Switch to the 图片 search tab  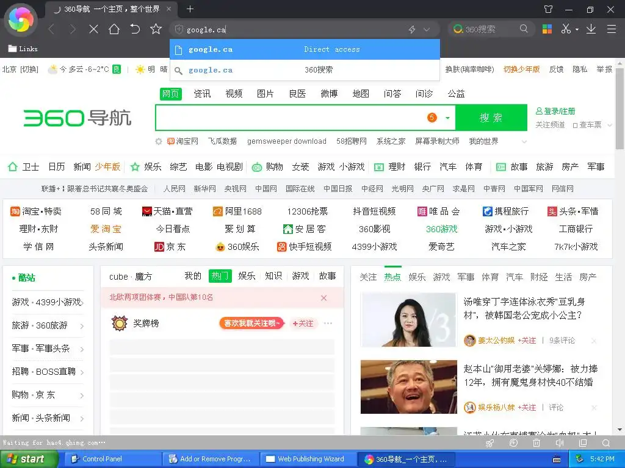tap(266, 93)
